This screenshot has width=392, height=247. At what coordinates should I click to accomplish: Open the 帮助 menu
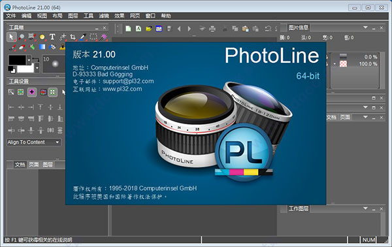(166, 16)
